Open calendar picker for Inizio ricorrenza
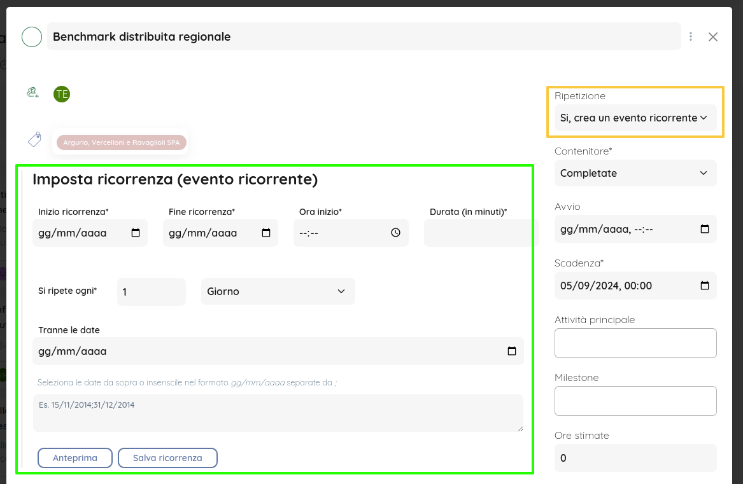Screen dimensions: 743x484 coord(136,233)
